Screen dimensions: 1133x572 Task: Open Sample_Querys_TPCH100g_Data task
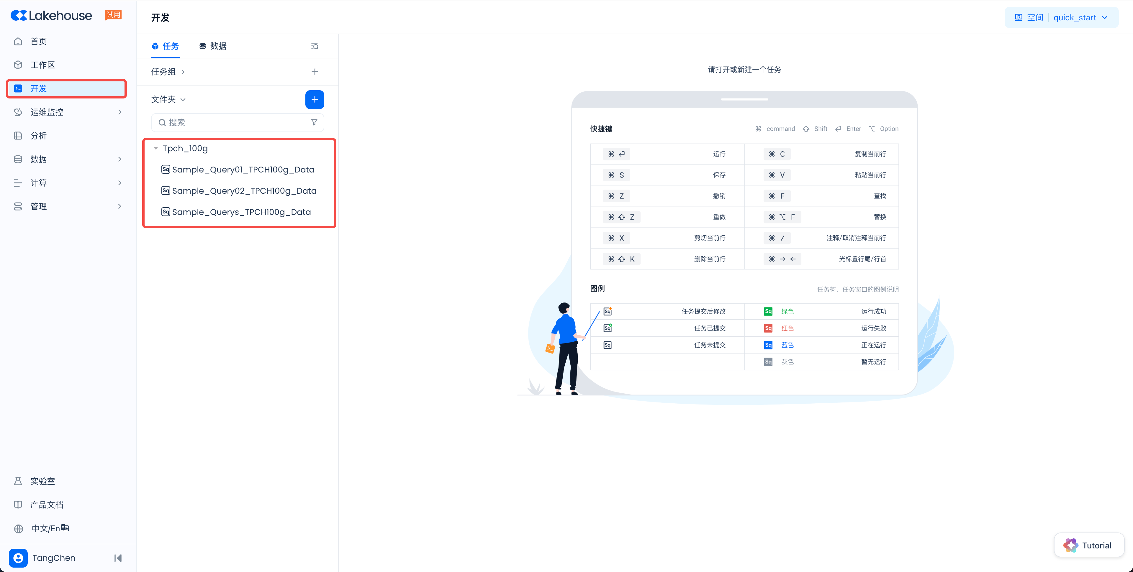point(241,212)
